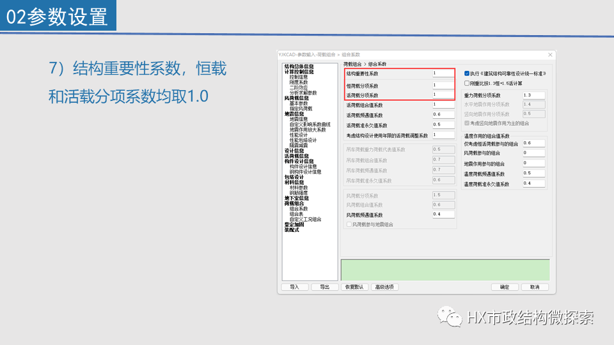Screen dimensions: 614x345
Task: Select 活荷载信息 in the tree
Action: 296,156
